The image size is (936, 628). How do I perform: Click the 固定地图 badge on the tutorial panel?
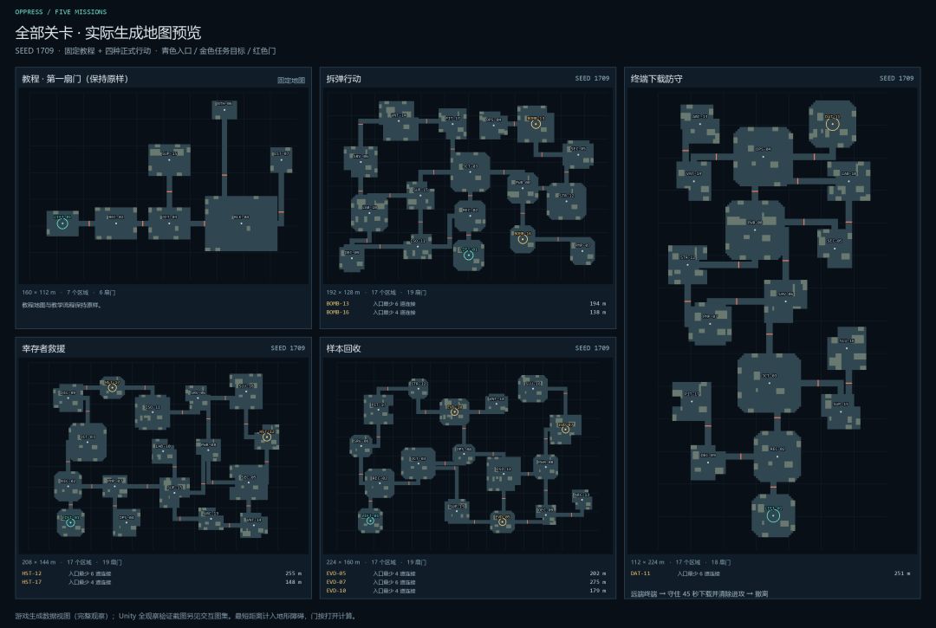tap(291, 80)
